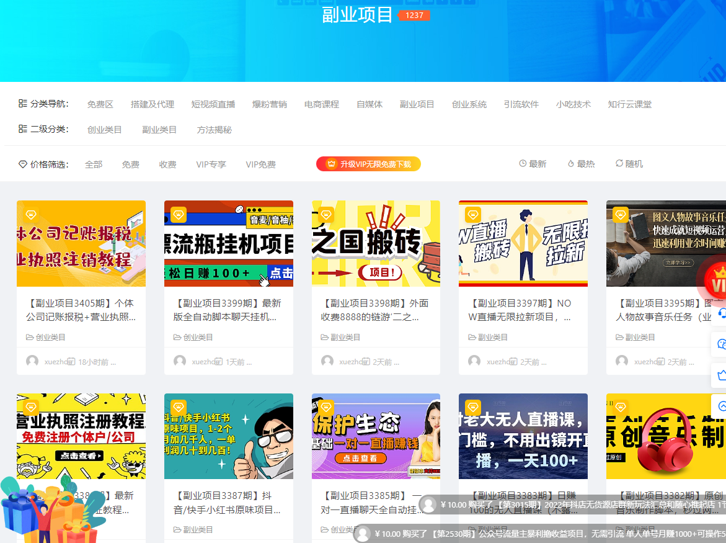Click the 之国搬砖 project thumbnail
The height and width of the screenshot is (543, 726).
(376, 244)
